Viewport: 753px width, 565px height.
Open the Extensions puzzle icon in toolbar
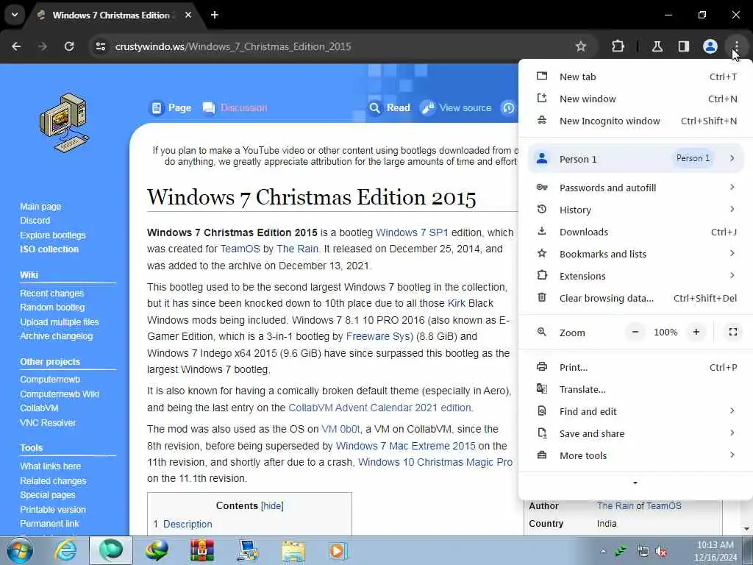(x=618, y=46)
